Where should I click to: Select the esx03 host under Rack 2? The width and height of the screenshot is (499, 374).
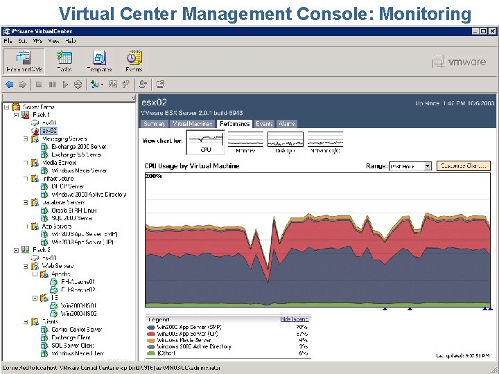pos(49,258)
